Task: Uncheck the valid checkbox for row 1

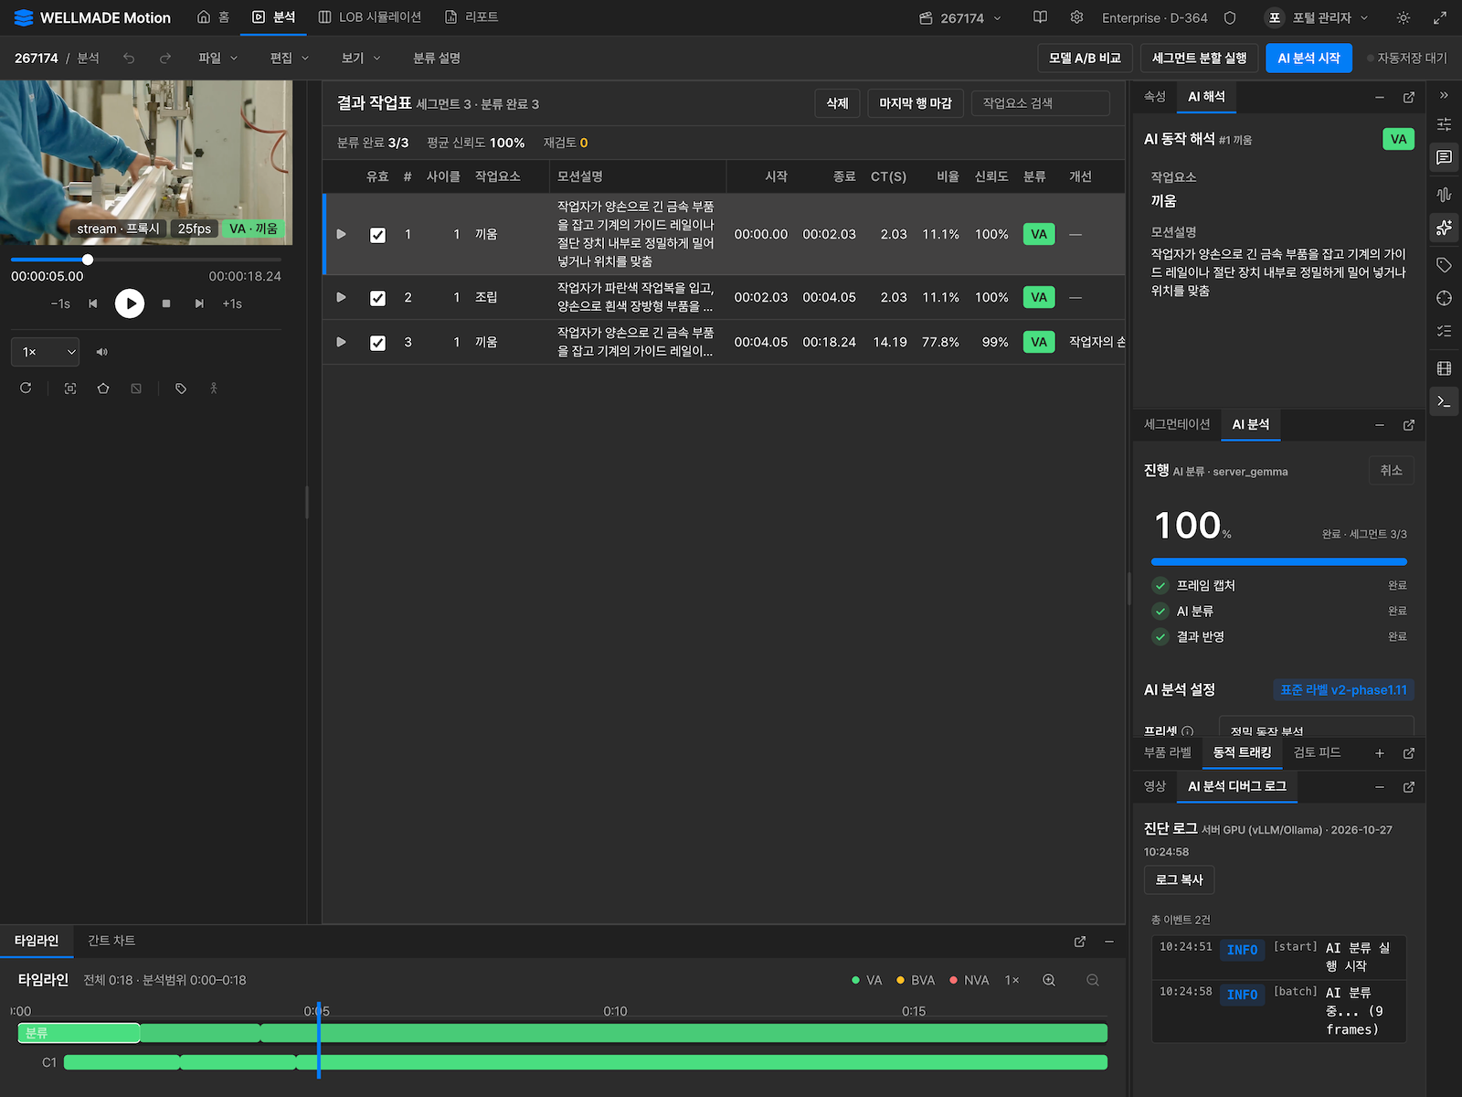Action: pos(377,235)
